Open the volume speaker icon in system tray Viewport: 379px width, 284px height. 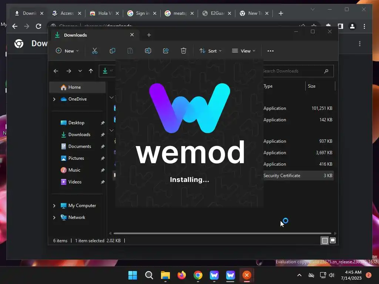pos(332,275)
